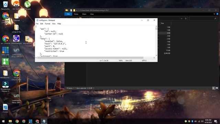Image resolution: width=220 pixels, height=124 pixels.
Task: Click the UTF-8 encoding status bar entry
Action: (144, 61)
